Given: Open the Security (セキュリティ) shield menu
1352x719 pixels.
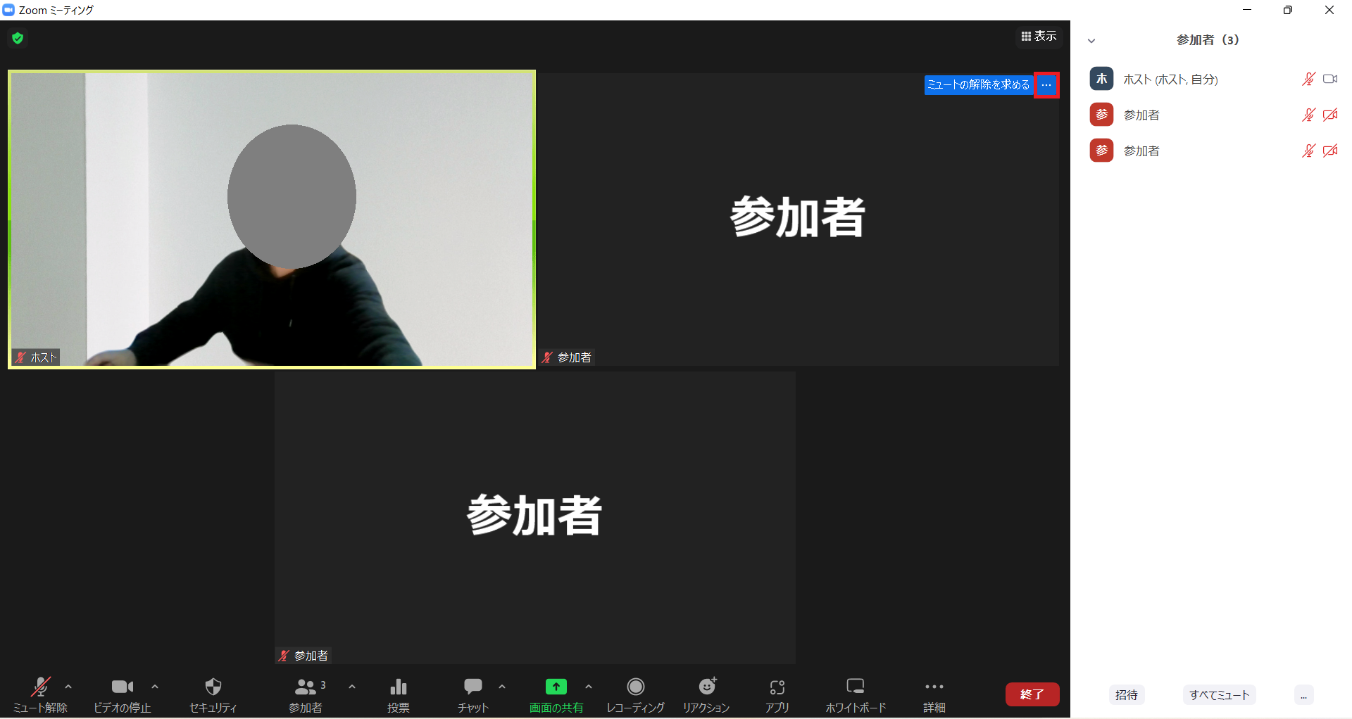Looking at the screenshot, I should pyautogui.click(x=213, y=687).
